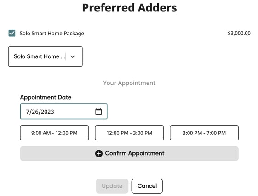The width and height of the screenshot is (258, 196).
Task: Select the year 2023 in date field
Action: (47, 112)
